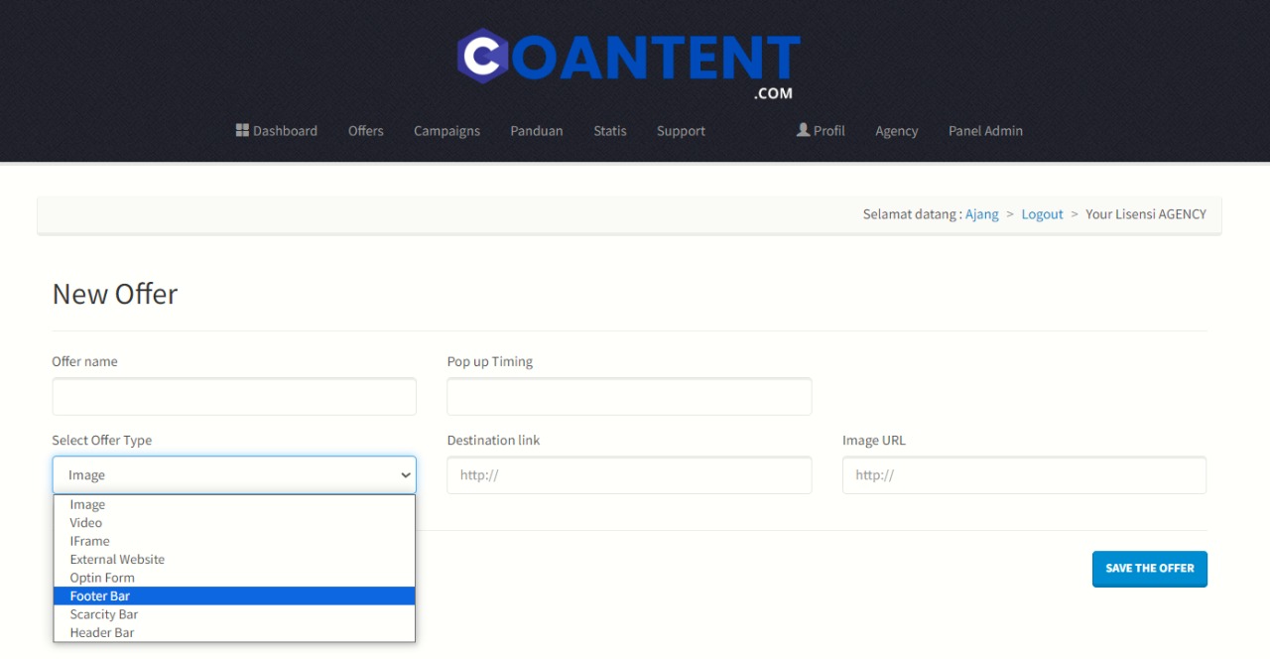Focus the Offer name text field
This screenshot has height=659, width=1270.
[x=234, y=397]
